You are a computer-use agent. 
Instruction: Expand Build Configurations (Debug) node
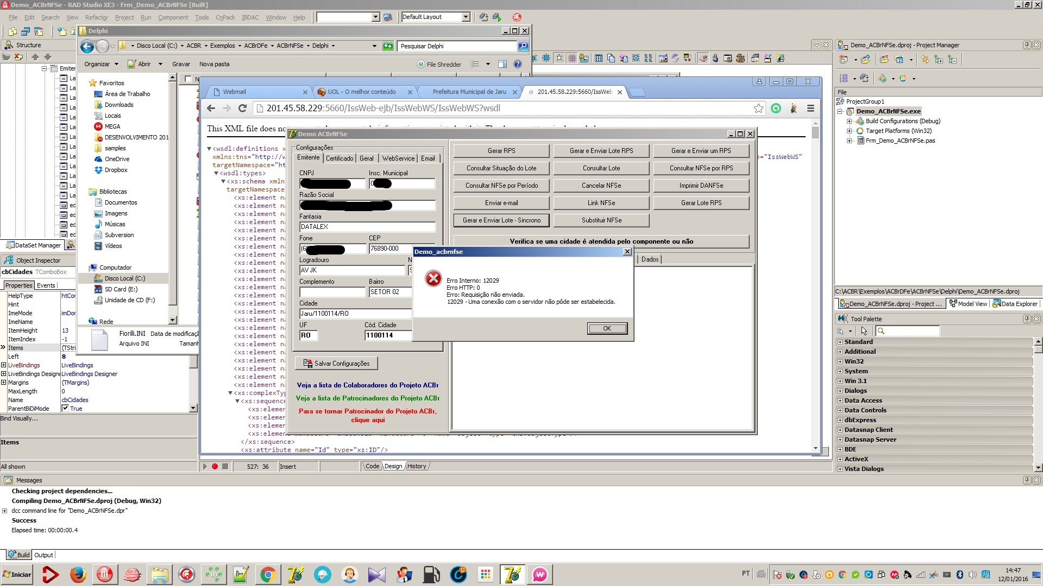point(849,122)
